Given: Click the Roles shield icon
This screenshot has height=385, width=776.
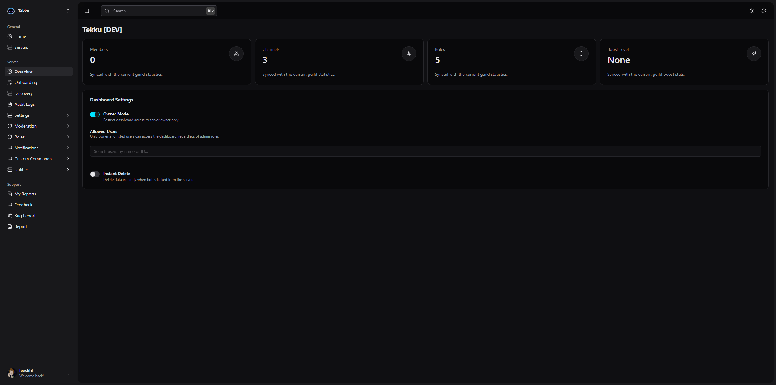Looking at the screenshot, I should click(x=581, y=54).
